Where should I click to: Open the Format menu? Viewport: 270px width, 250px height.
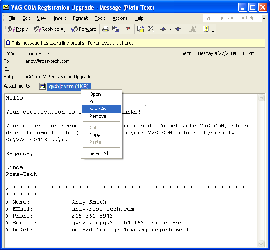(80, 18)
